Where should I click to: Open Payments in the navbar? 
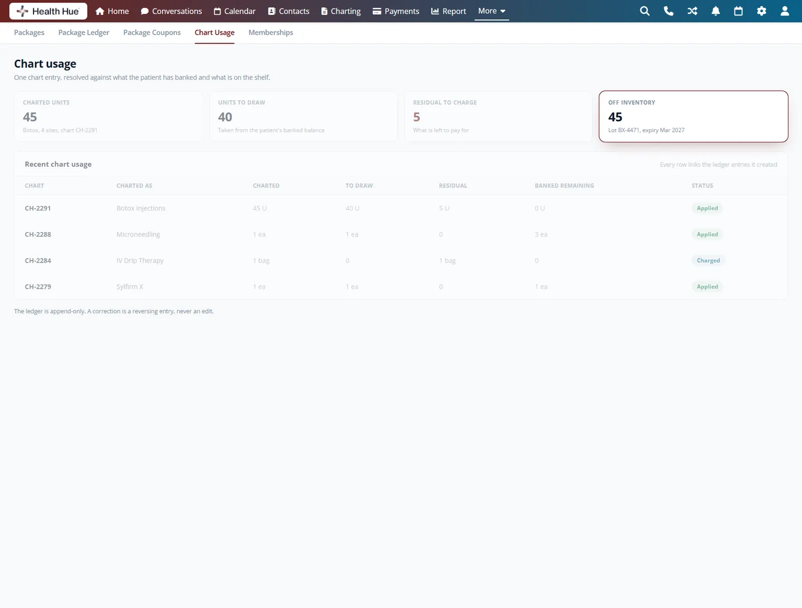396,11
